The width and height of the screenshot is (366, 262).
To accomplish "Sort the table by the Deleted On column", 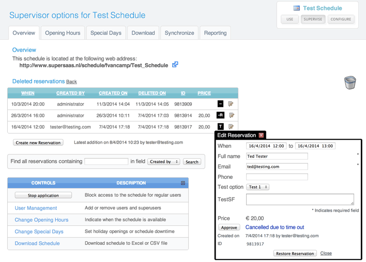I will click(x=152, y=94).
